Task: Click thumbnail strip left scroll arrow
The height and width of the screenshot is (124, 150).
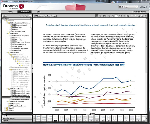Action: point(34,118)
